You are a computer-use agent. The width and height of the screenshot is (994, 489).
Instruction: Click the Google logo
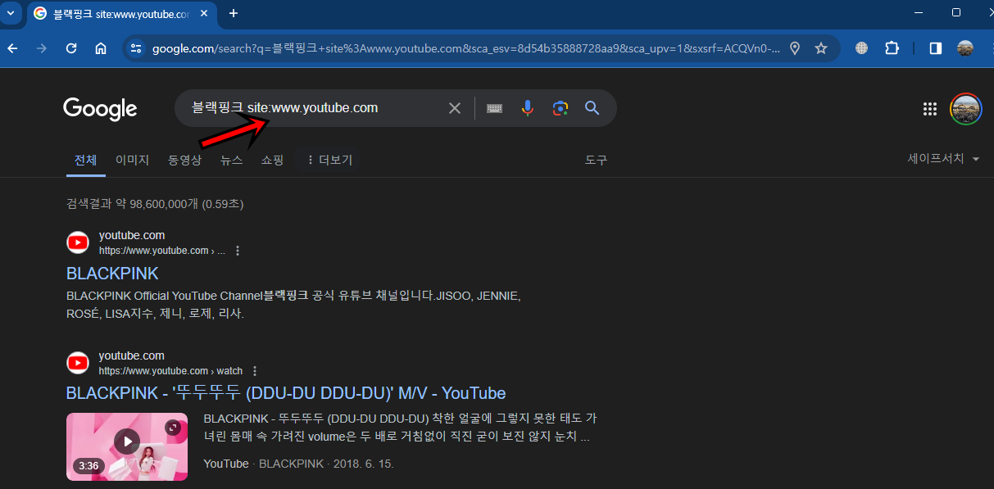(x=100, y=108)
